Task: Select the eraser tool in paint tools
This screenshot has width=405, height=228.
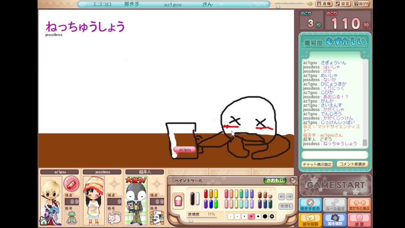Action: pyautogui.click(x=178, y=201)
